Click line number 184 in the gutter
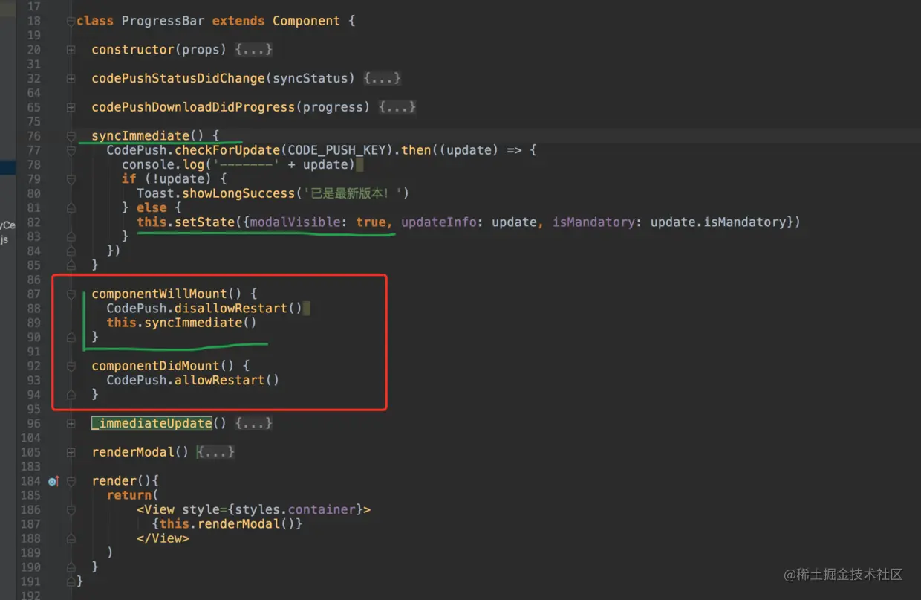921x600 pixels. (x=30, y=481)
